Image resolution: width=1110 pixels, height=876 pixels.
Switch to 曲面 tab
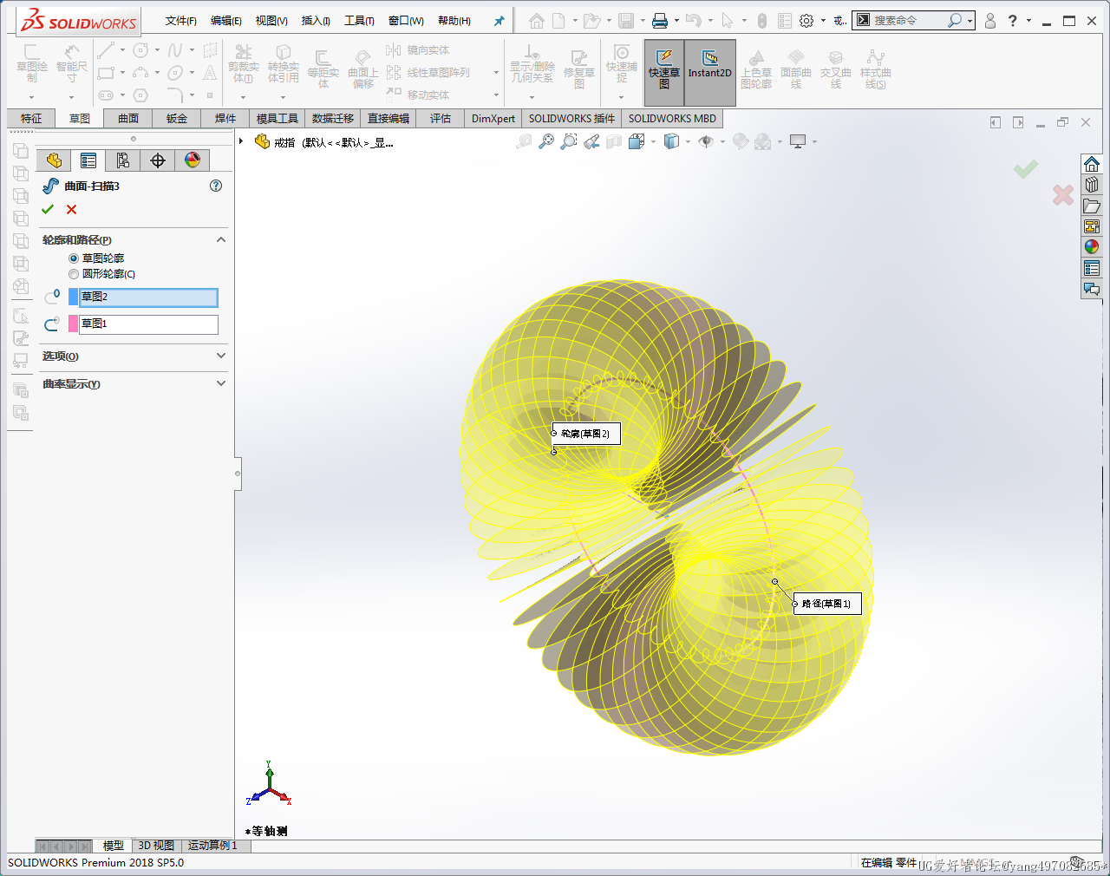[x=128, y=119]
